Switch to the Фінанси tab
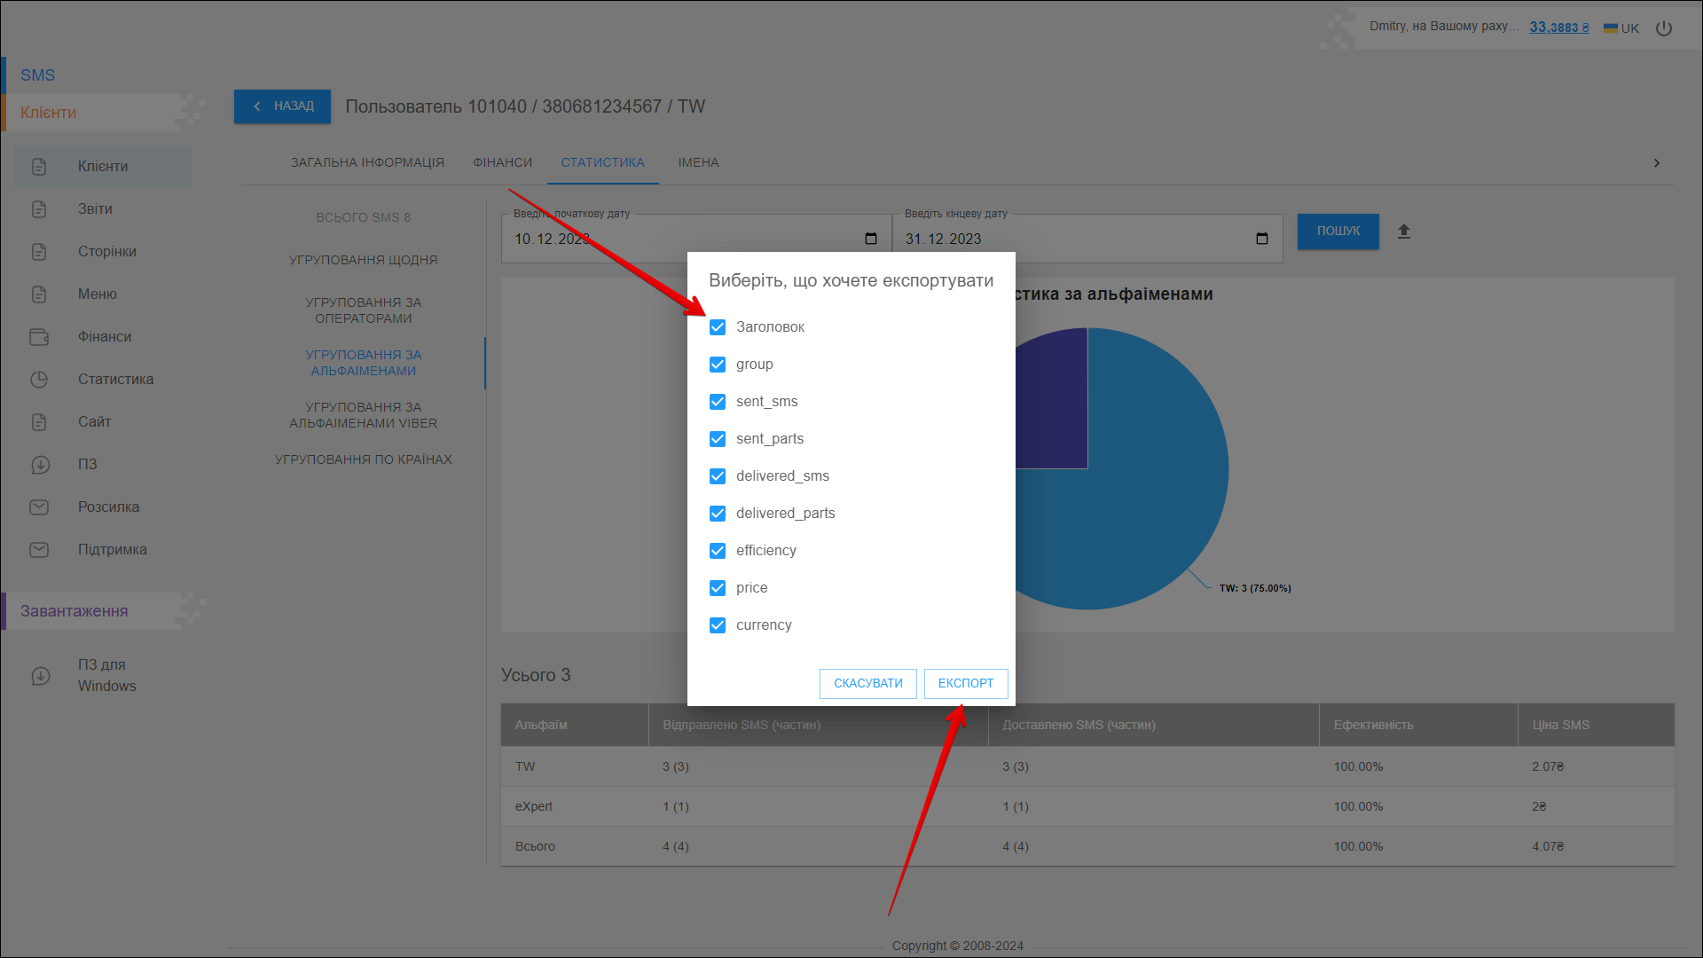 [502, 162]
